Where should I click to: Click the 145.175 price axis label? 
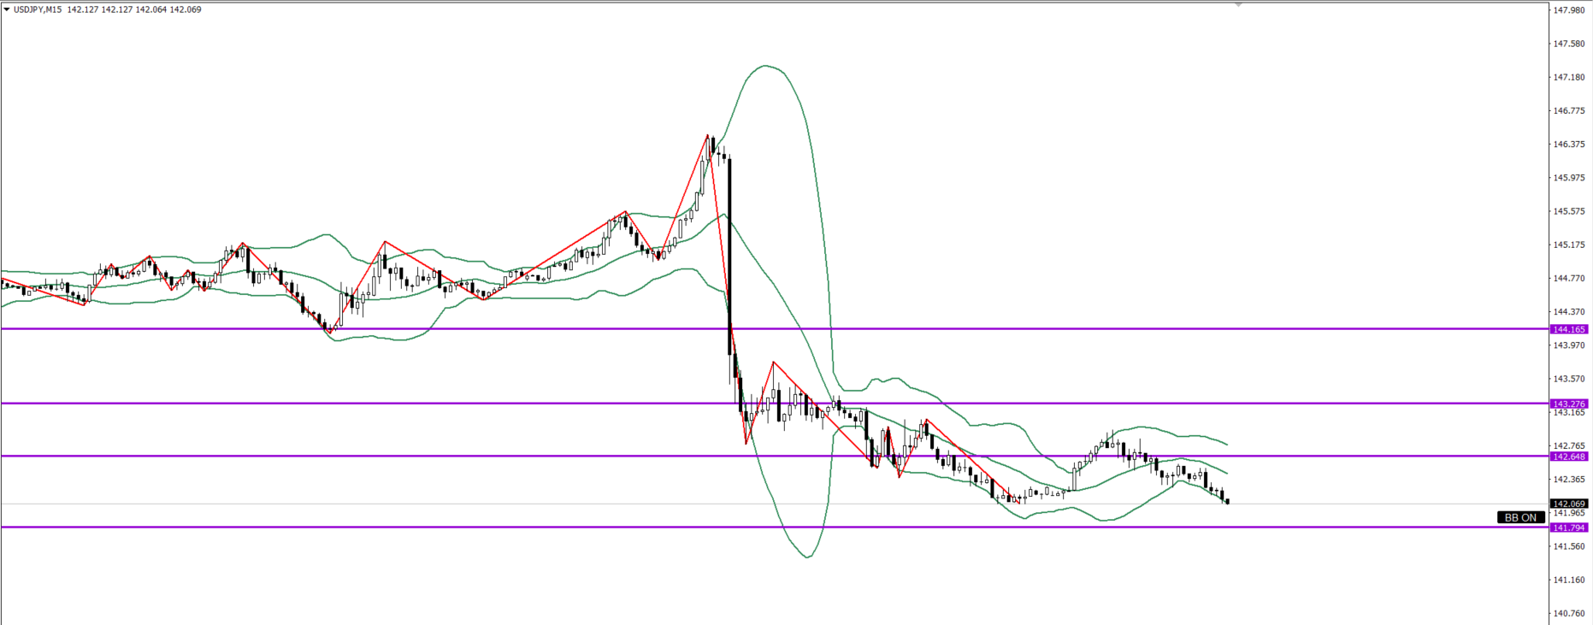click(1569, 245)
